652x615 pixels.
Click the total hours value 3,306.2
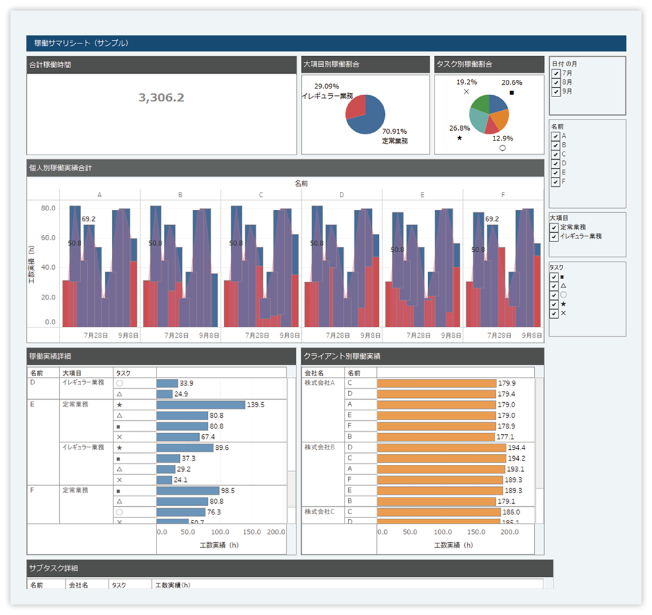tap(161, 97)
